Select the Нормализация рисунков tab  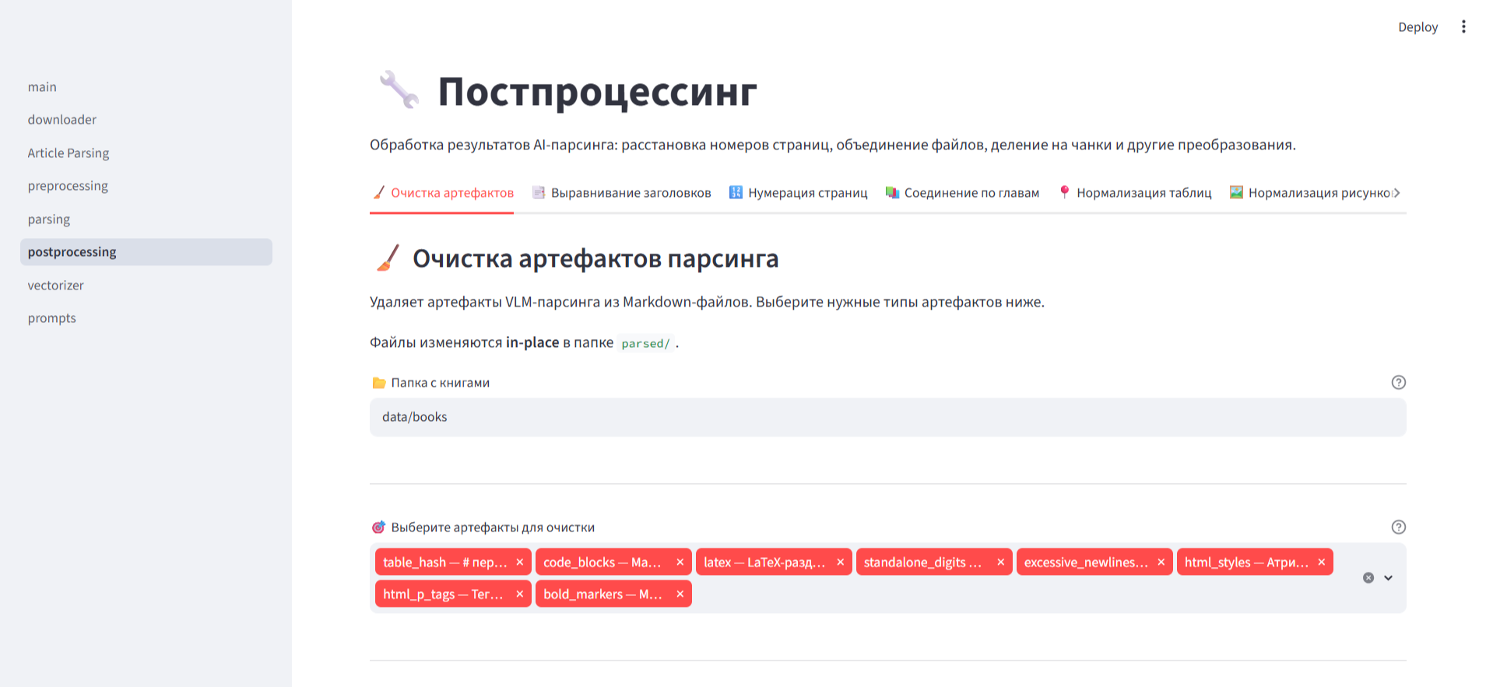coord(1311,193)
